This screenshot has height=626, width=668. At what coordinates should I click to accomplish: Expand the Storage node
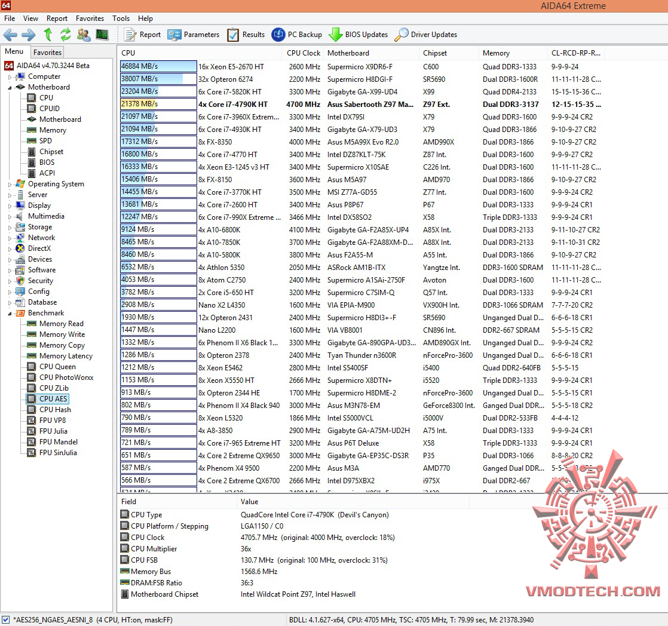10,228
